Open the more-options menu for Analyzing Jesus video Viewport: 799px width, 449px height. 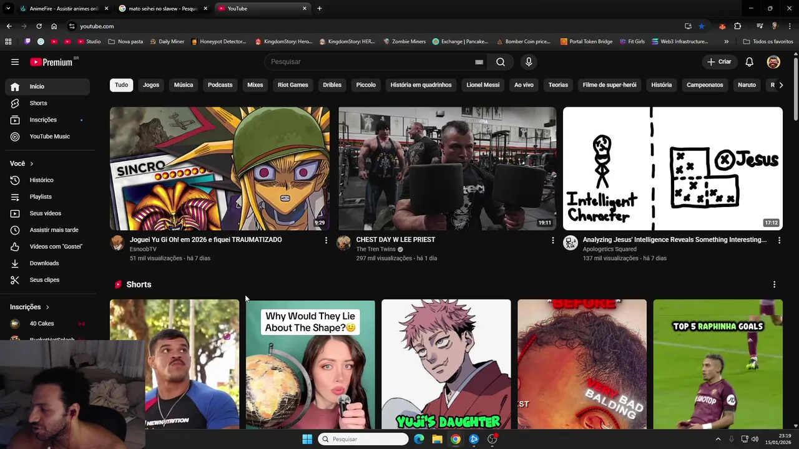[x=779, y=240]
